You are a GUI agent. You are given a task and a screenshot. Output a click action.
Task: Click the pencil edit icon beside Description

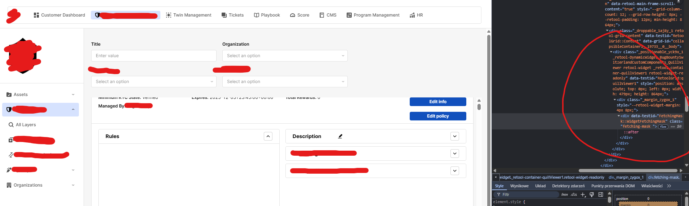[x=340, y=136]
